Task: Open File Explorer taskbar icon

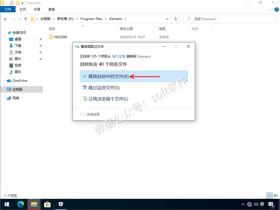Action: 34,204
